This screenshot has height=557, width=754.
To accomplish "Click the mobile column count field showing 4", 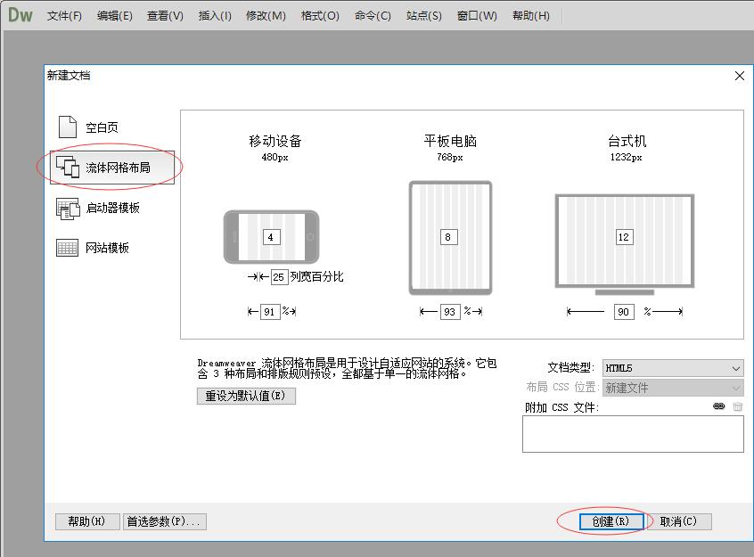I will [x=271, y=237].
